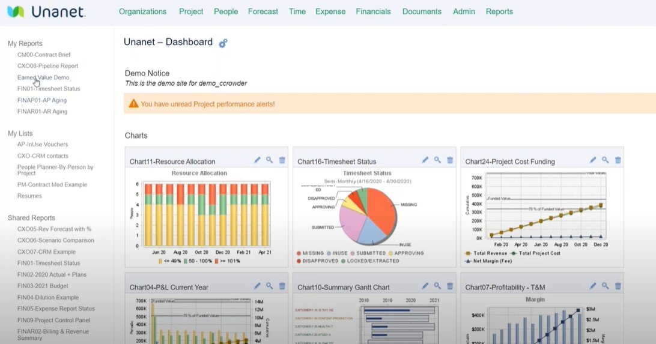Edit Chart24-Project Cost Funding via pencil icon
Viewport: 656px width, 344px height.
(593, 160)
